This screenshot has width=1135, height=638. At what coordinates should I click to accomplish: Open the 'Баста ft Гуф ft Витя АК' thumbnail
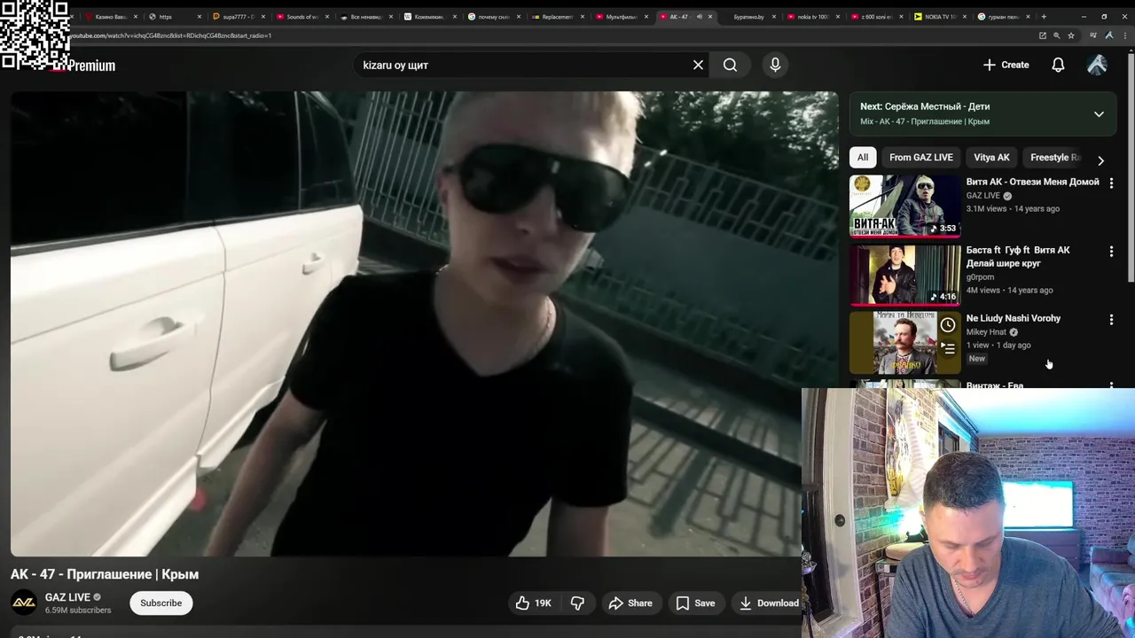(x=904, y=275)
